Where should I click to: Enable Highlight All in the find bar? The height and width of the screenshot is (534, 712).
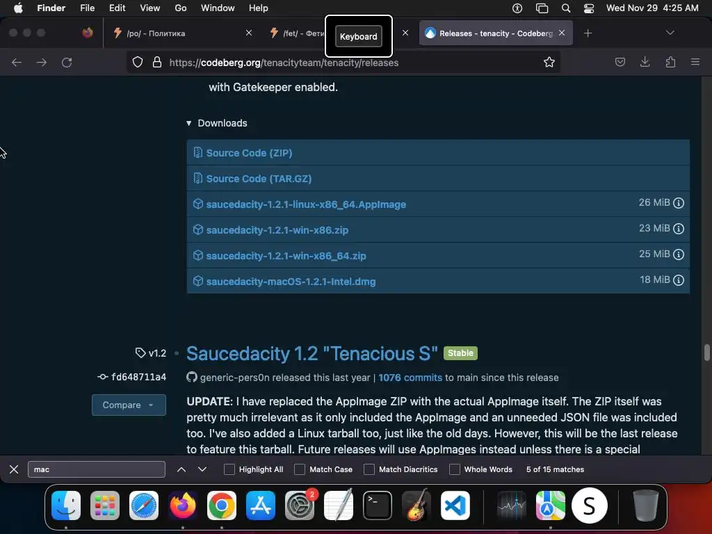click(229, 469)
